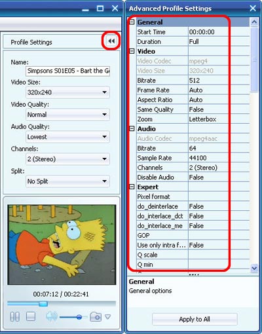
Task: Open the Video Quality dropdown
Action: coord(67,115)
